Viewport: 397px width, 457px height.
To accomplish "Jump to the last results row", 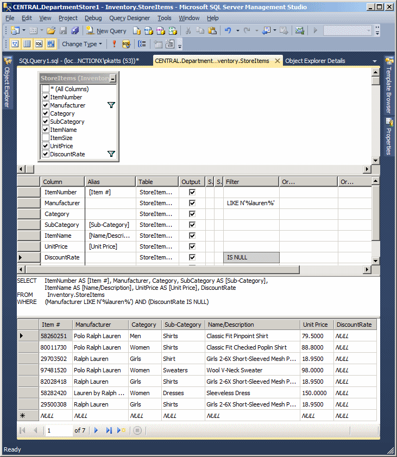I will coord(109,430).
